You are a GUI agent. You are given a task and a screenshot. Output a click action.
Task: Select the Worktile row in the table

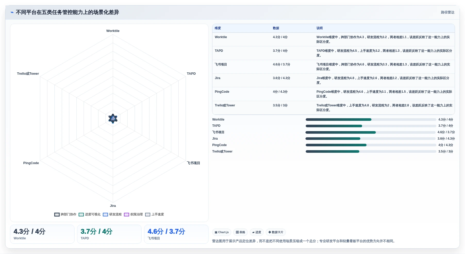pos(333,39)
